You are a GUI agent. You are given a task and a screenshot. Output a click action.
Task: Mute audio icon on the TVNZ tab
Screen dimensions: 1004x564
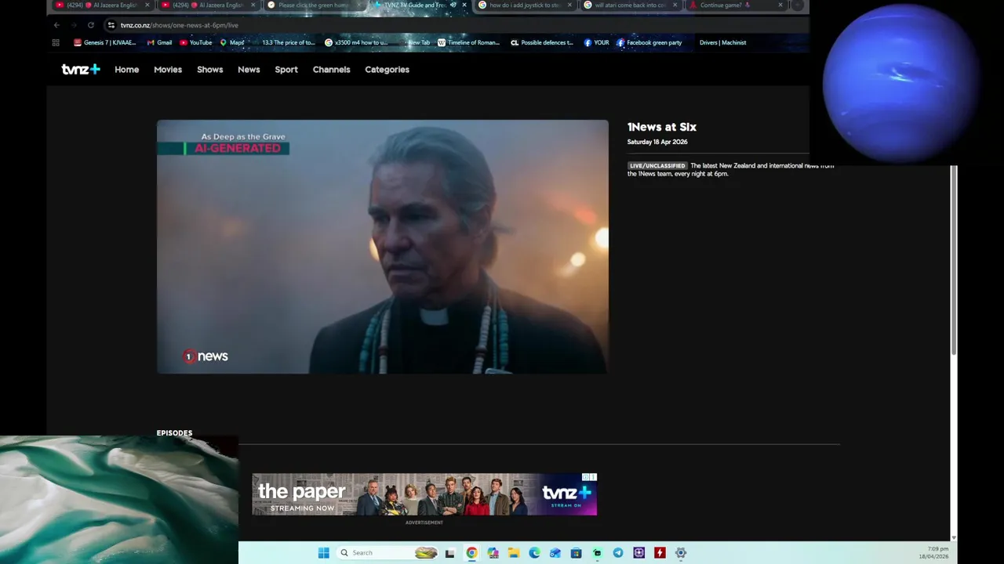tap(453, 5)
